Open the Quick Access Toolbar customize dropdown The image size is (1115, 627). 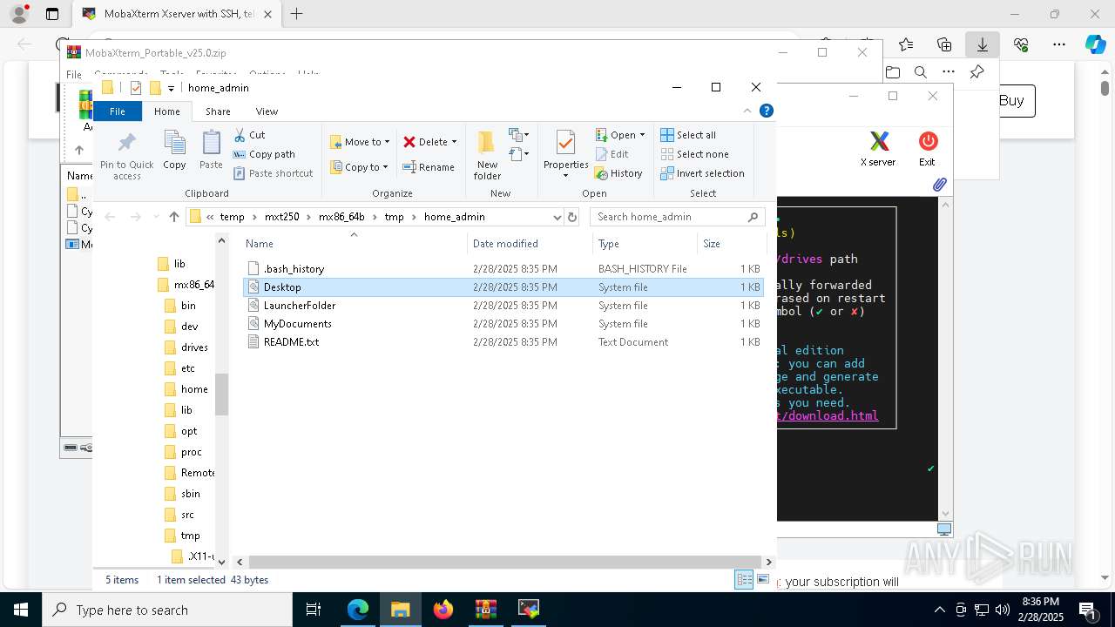tap(171, 88)
